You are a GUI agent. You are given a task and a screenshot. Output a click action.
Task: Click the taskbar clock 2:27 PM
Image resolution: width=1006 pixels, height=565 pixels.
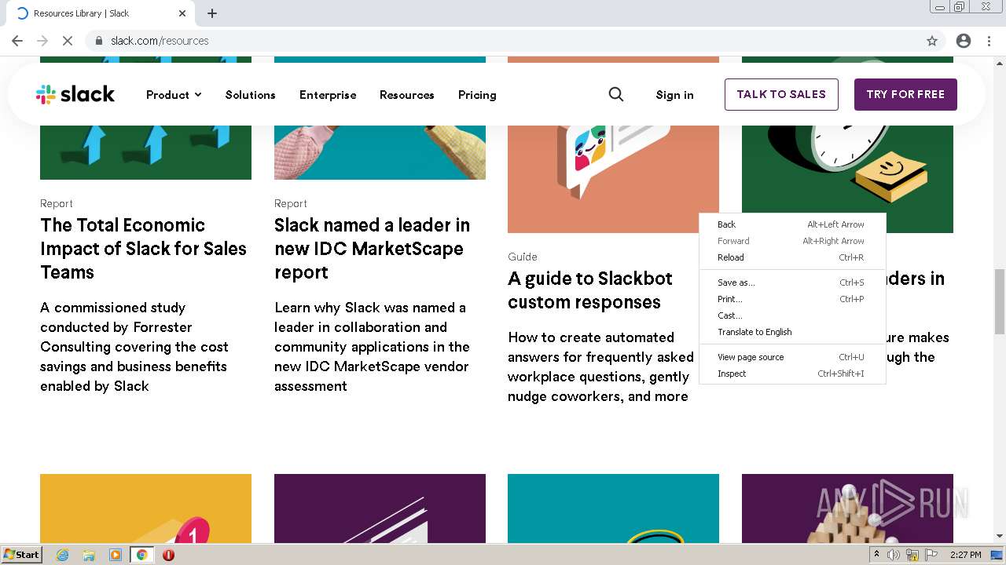(x=965, y=555)
